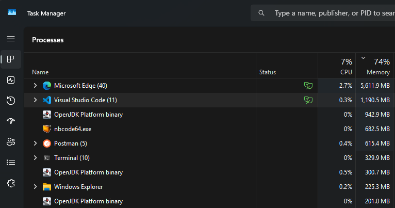Click the Java icon beside 942.9 MB OpenJDK row
395x208 pixels.
coord(47,115)
